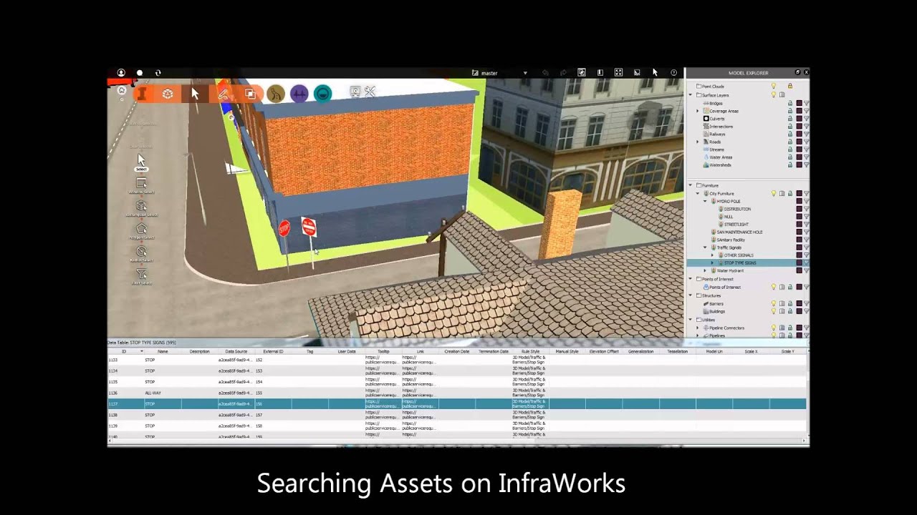Select STOP TYPE SIGNS in Model Explorer
Viewport: 917px width, 515px height.
pyautogui.click(x=740, y=263)
